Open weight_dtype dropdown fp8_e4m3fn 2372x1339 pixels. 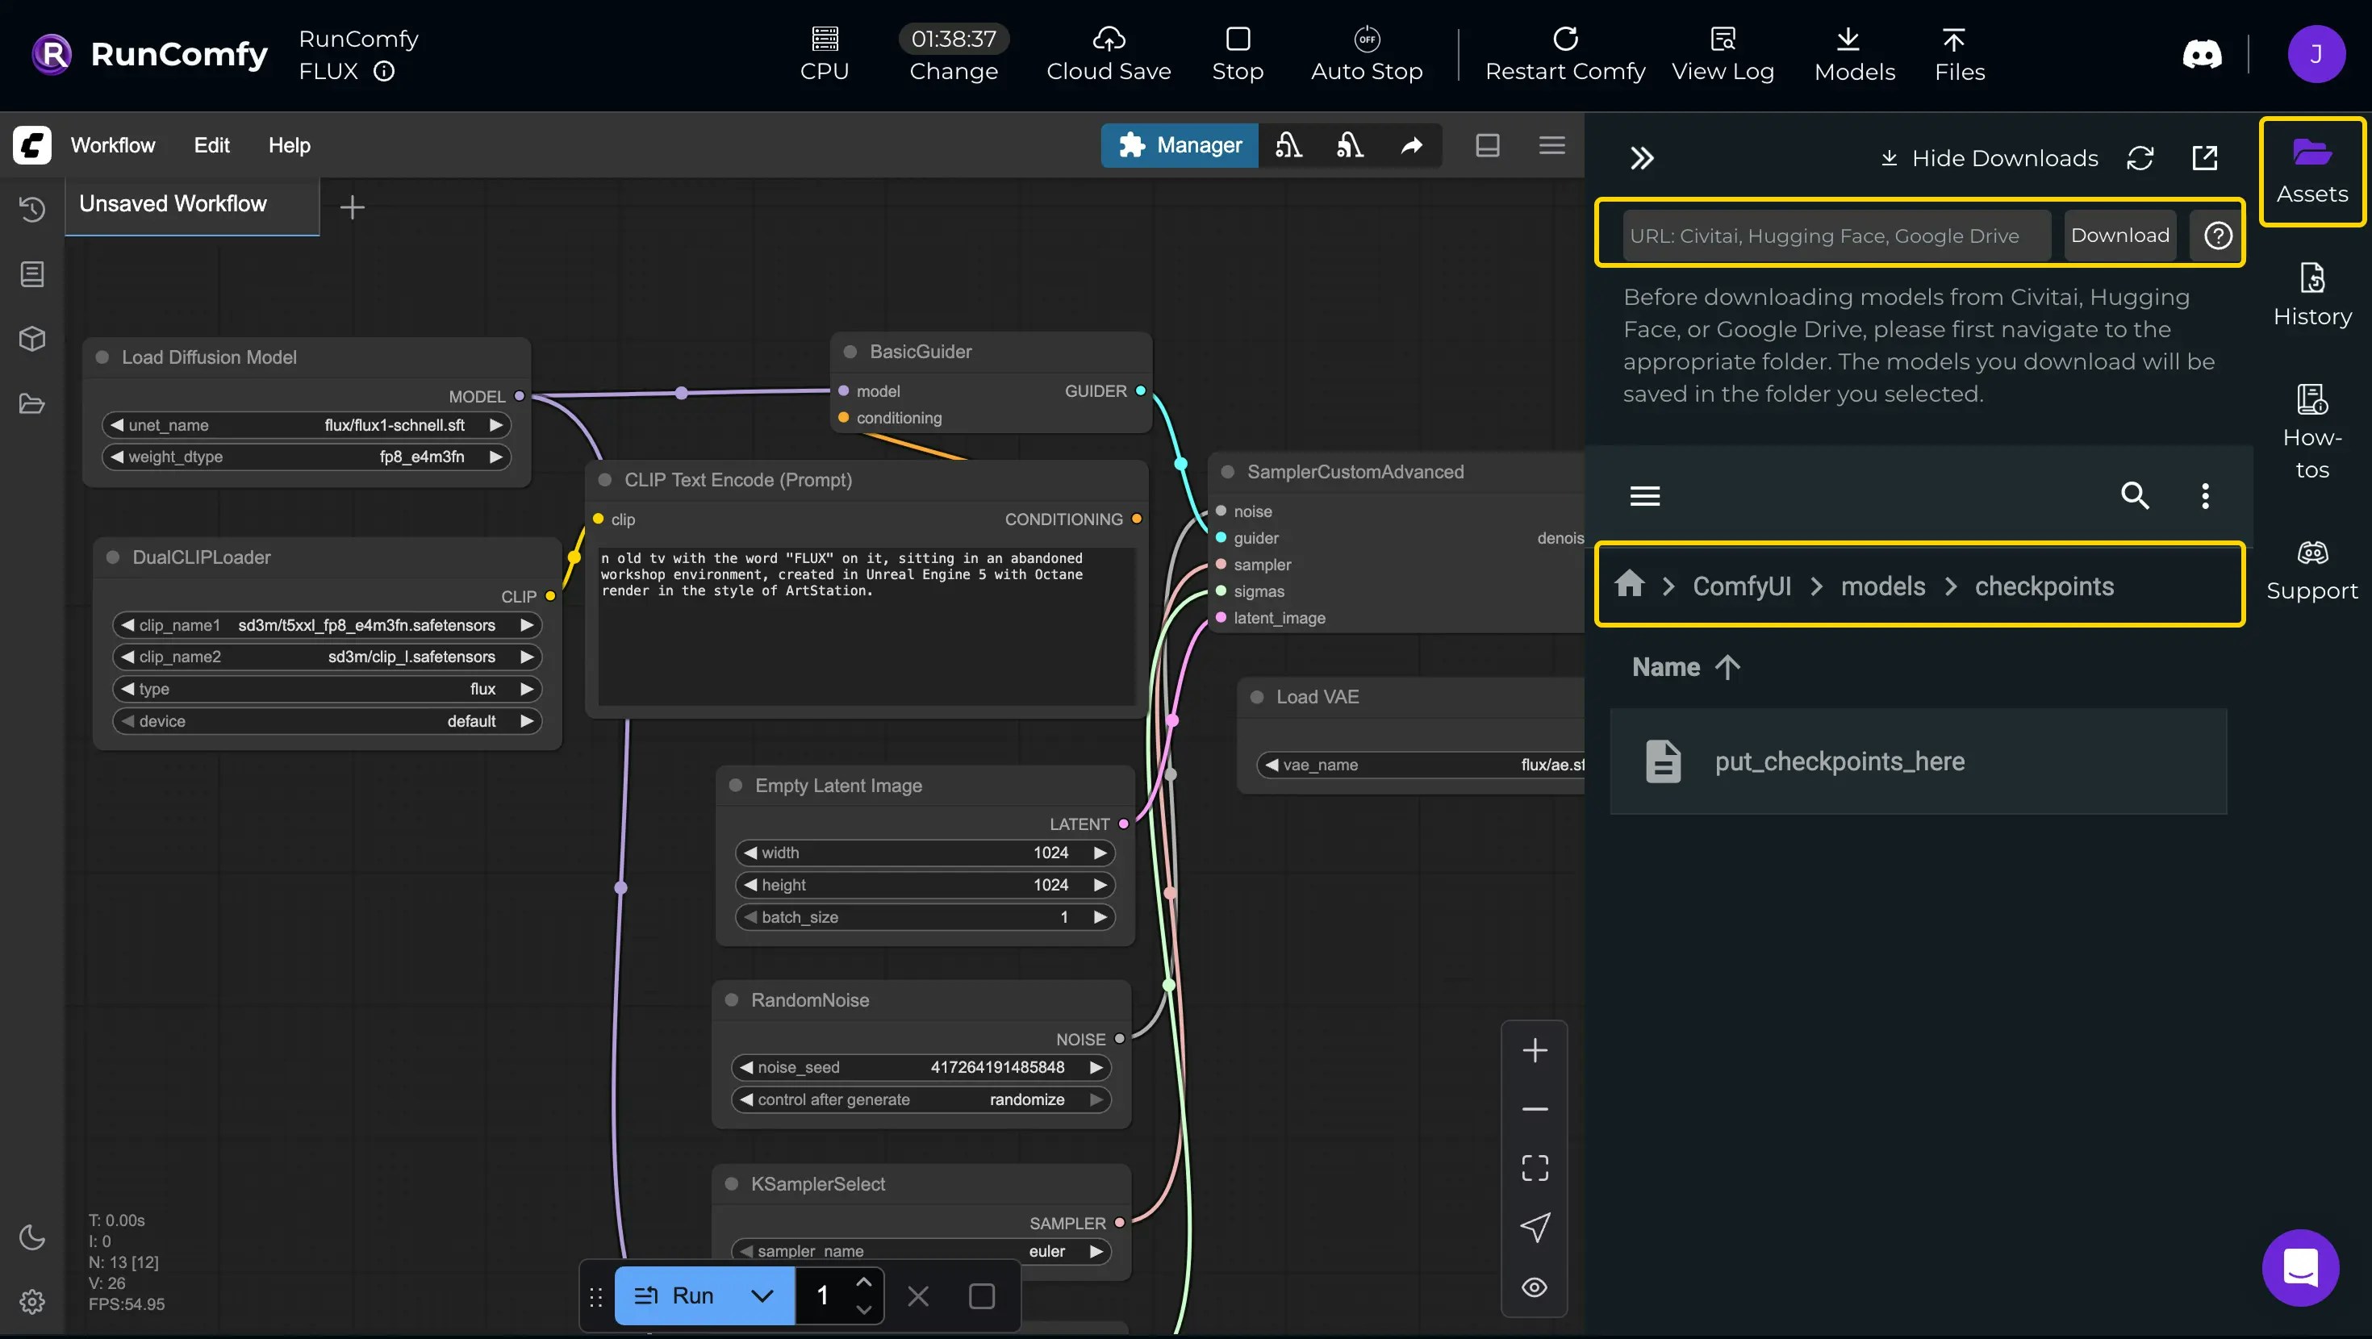pos(306,457)
